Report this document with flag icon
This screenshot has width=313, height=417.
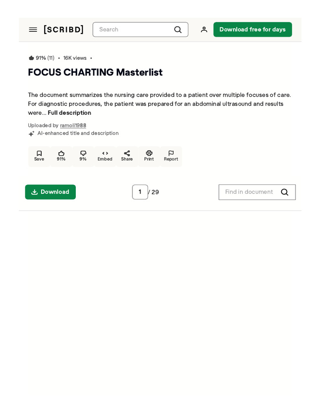171,156
